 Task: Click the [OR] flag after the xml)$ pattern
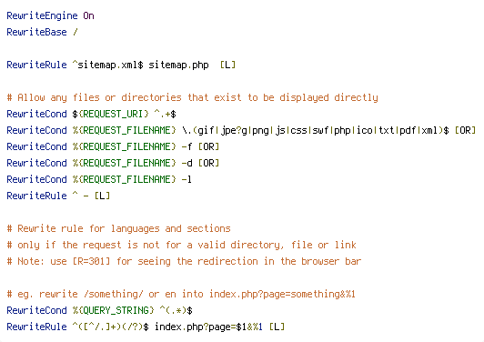tap(465, 131)
